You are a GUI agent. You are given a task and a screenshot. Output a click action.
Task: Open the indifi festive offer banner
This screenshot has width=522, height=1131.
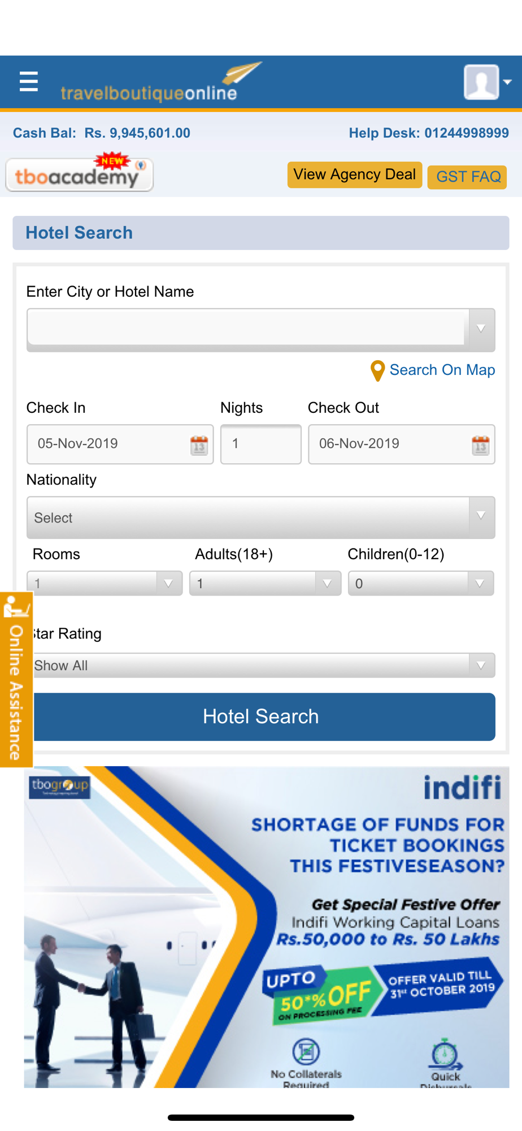pyautogui.click(x=267, y=927)
